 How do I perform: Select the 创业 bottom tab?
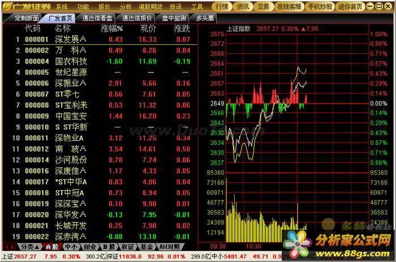[x=89, y=247]
